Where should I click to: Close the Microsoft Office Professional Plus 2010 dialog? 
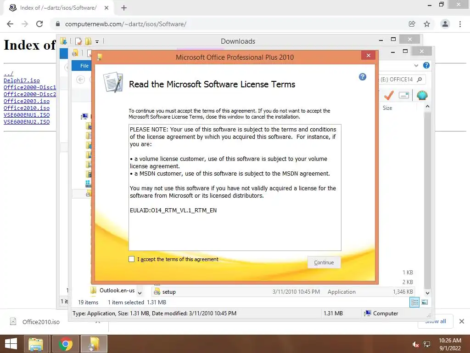369,55
